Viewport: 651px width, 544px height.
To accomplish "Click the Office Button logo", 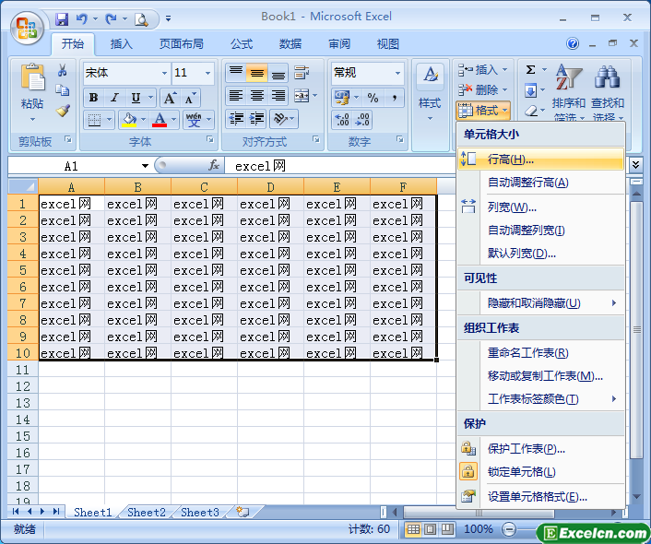I will [x=26, y=25].
